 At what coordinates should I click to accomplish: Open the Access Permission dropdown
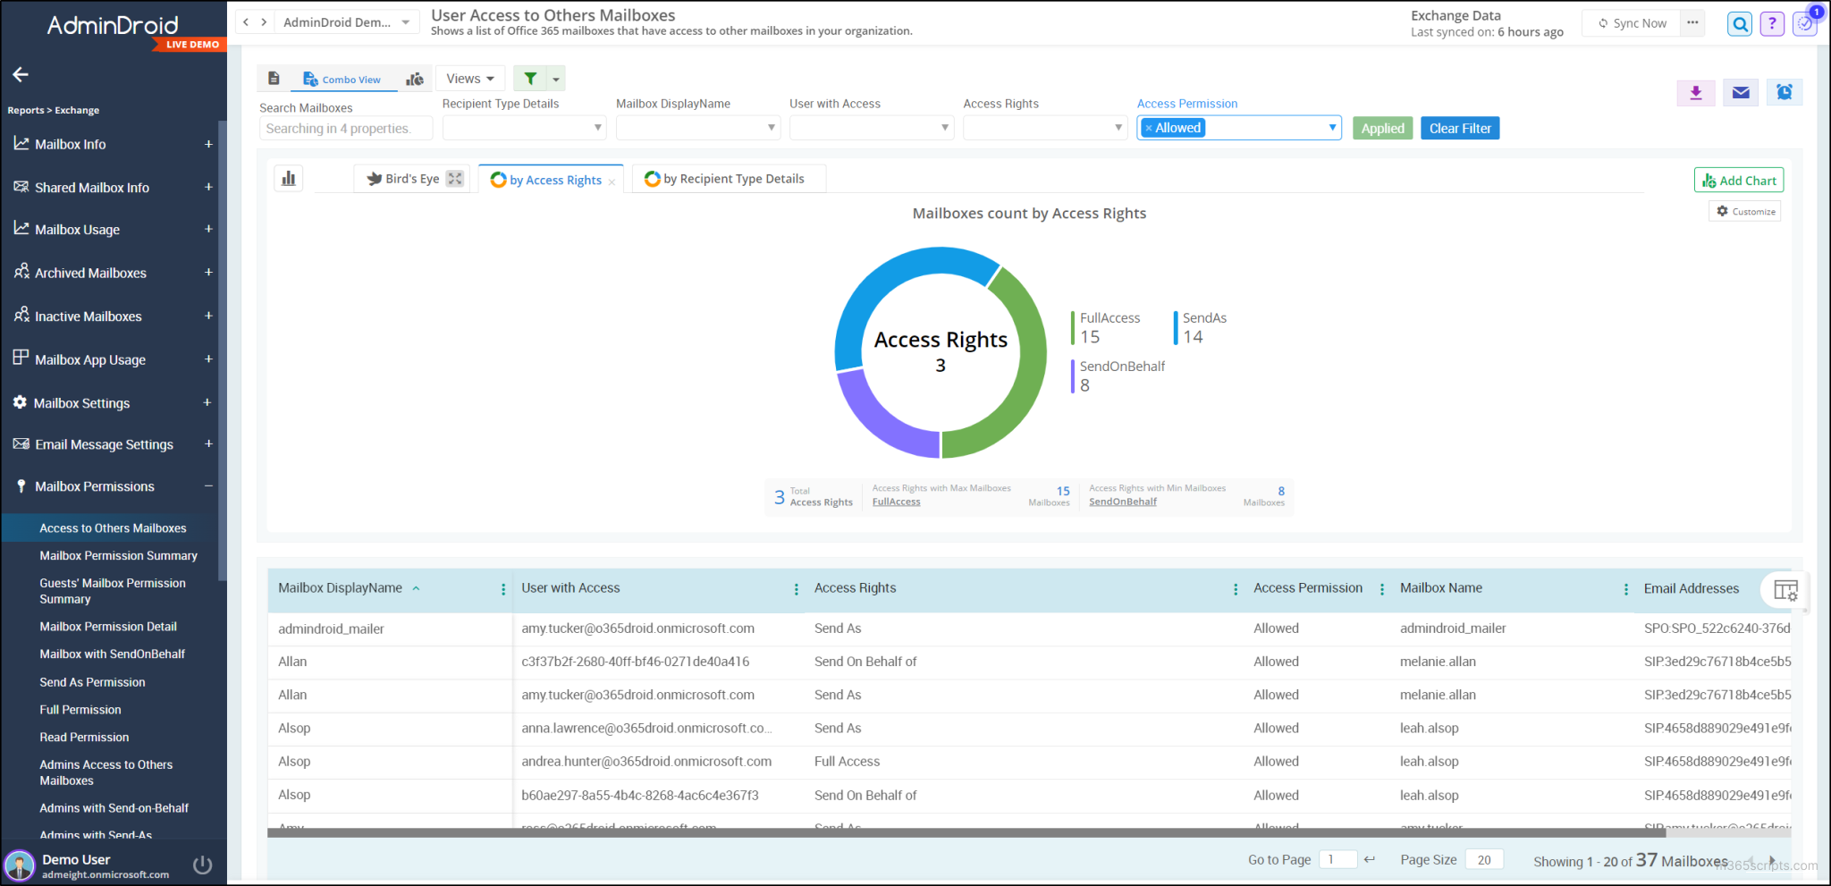1331,127
